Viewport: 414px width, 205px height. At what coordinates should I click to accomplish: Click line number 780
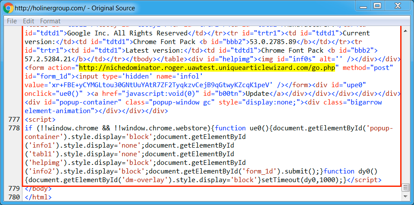coord(14,197)
